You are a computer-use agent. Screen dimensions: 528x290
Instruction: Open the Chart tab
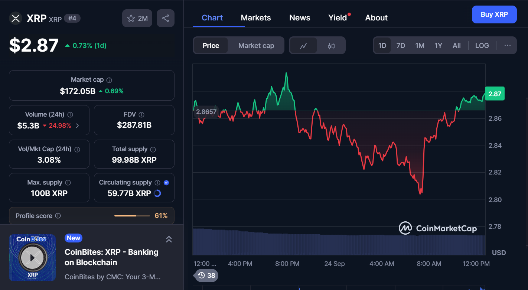(x=212, y=18)
